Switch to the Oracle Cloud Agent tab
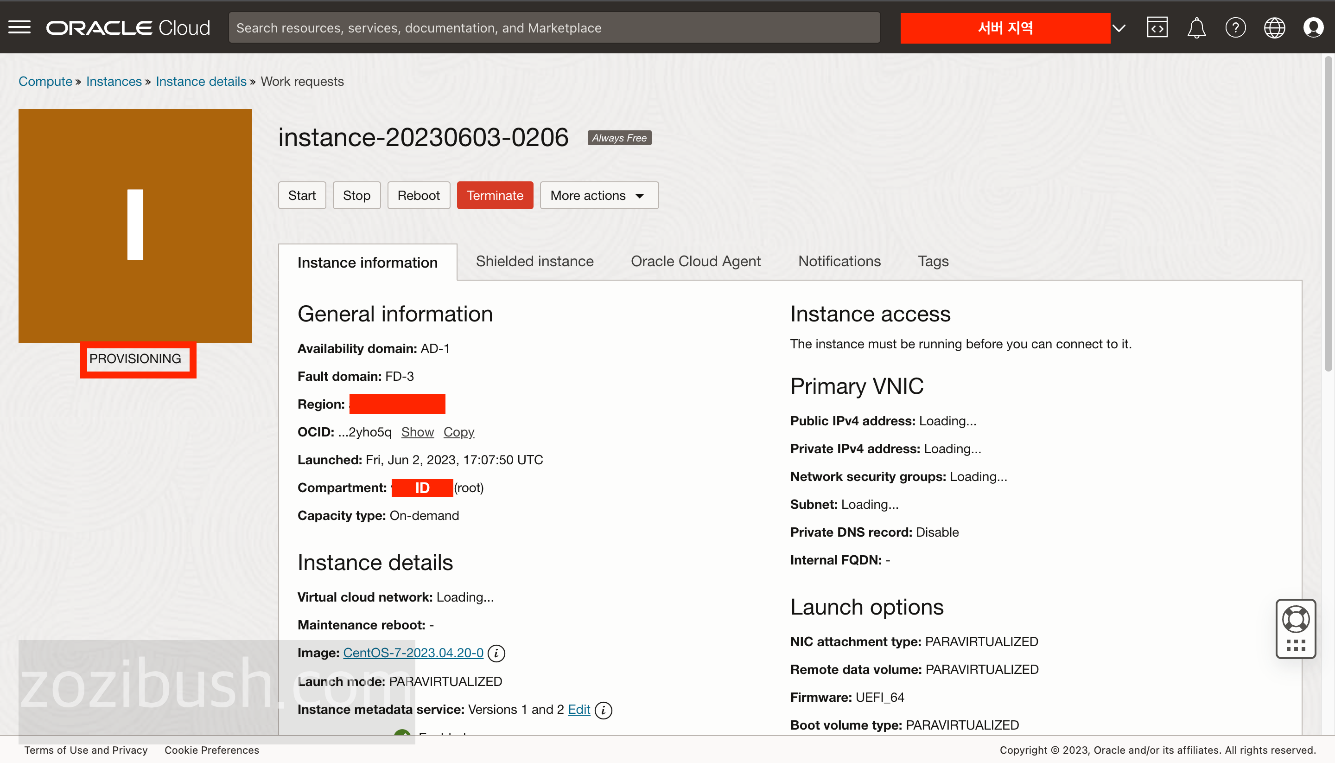The width and height of the screenshot is (1335, 763). coord(695,261)
